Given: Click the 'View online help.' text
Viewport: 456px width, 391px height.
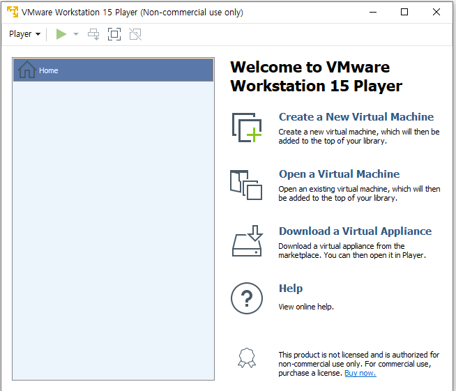Looking at the screenshot, I should pos(306,307).
